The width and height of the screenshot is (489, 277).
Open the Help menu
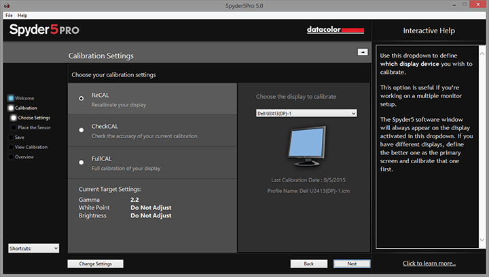point(22,15)
